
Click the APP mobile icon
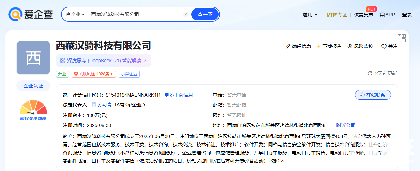pos(382,15)
